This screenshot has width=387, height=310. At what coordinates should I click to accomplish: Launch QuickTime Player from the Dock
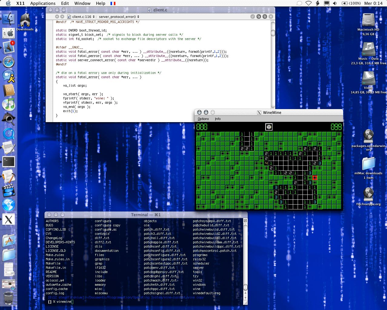[x=9, y=133]
